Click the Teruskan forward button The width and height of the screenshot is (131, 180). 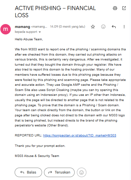(x=59, y=172)
